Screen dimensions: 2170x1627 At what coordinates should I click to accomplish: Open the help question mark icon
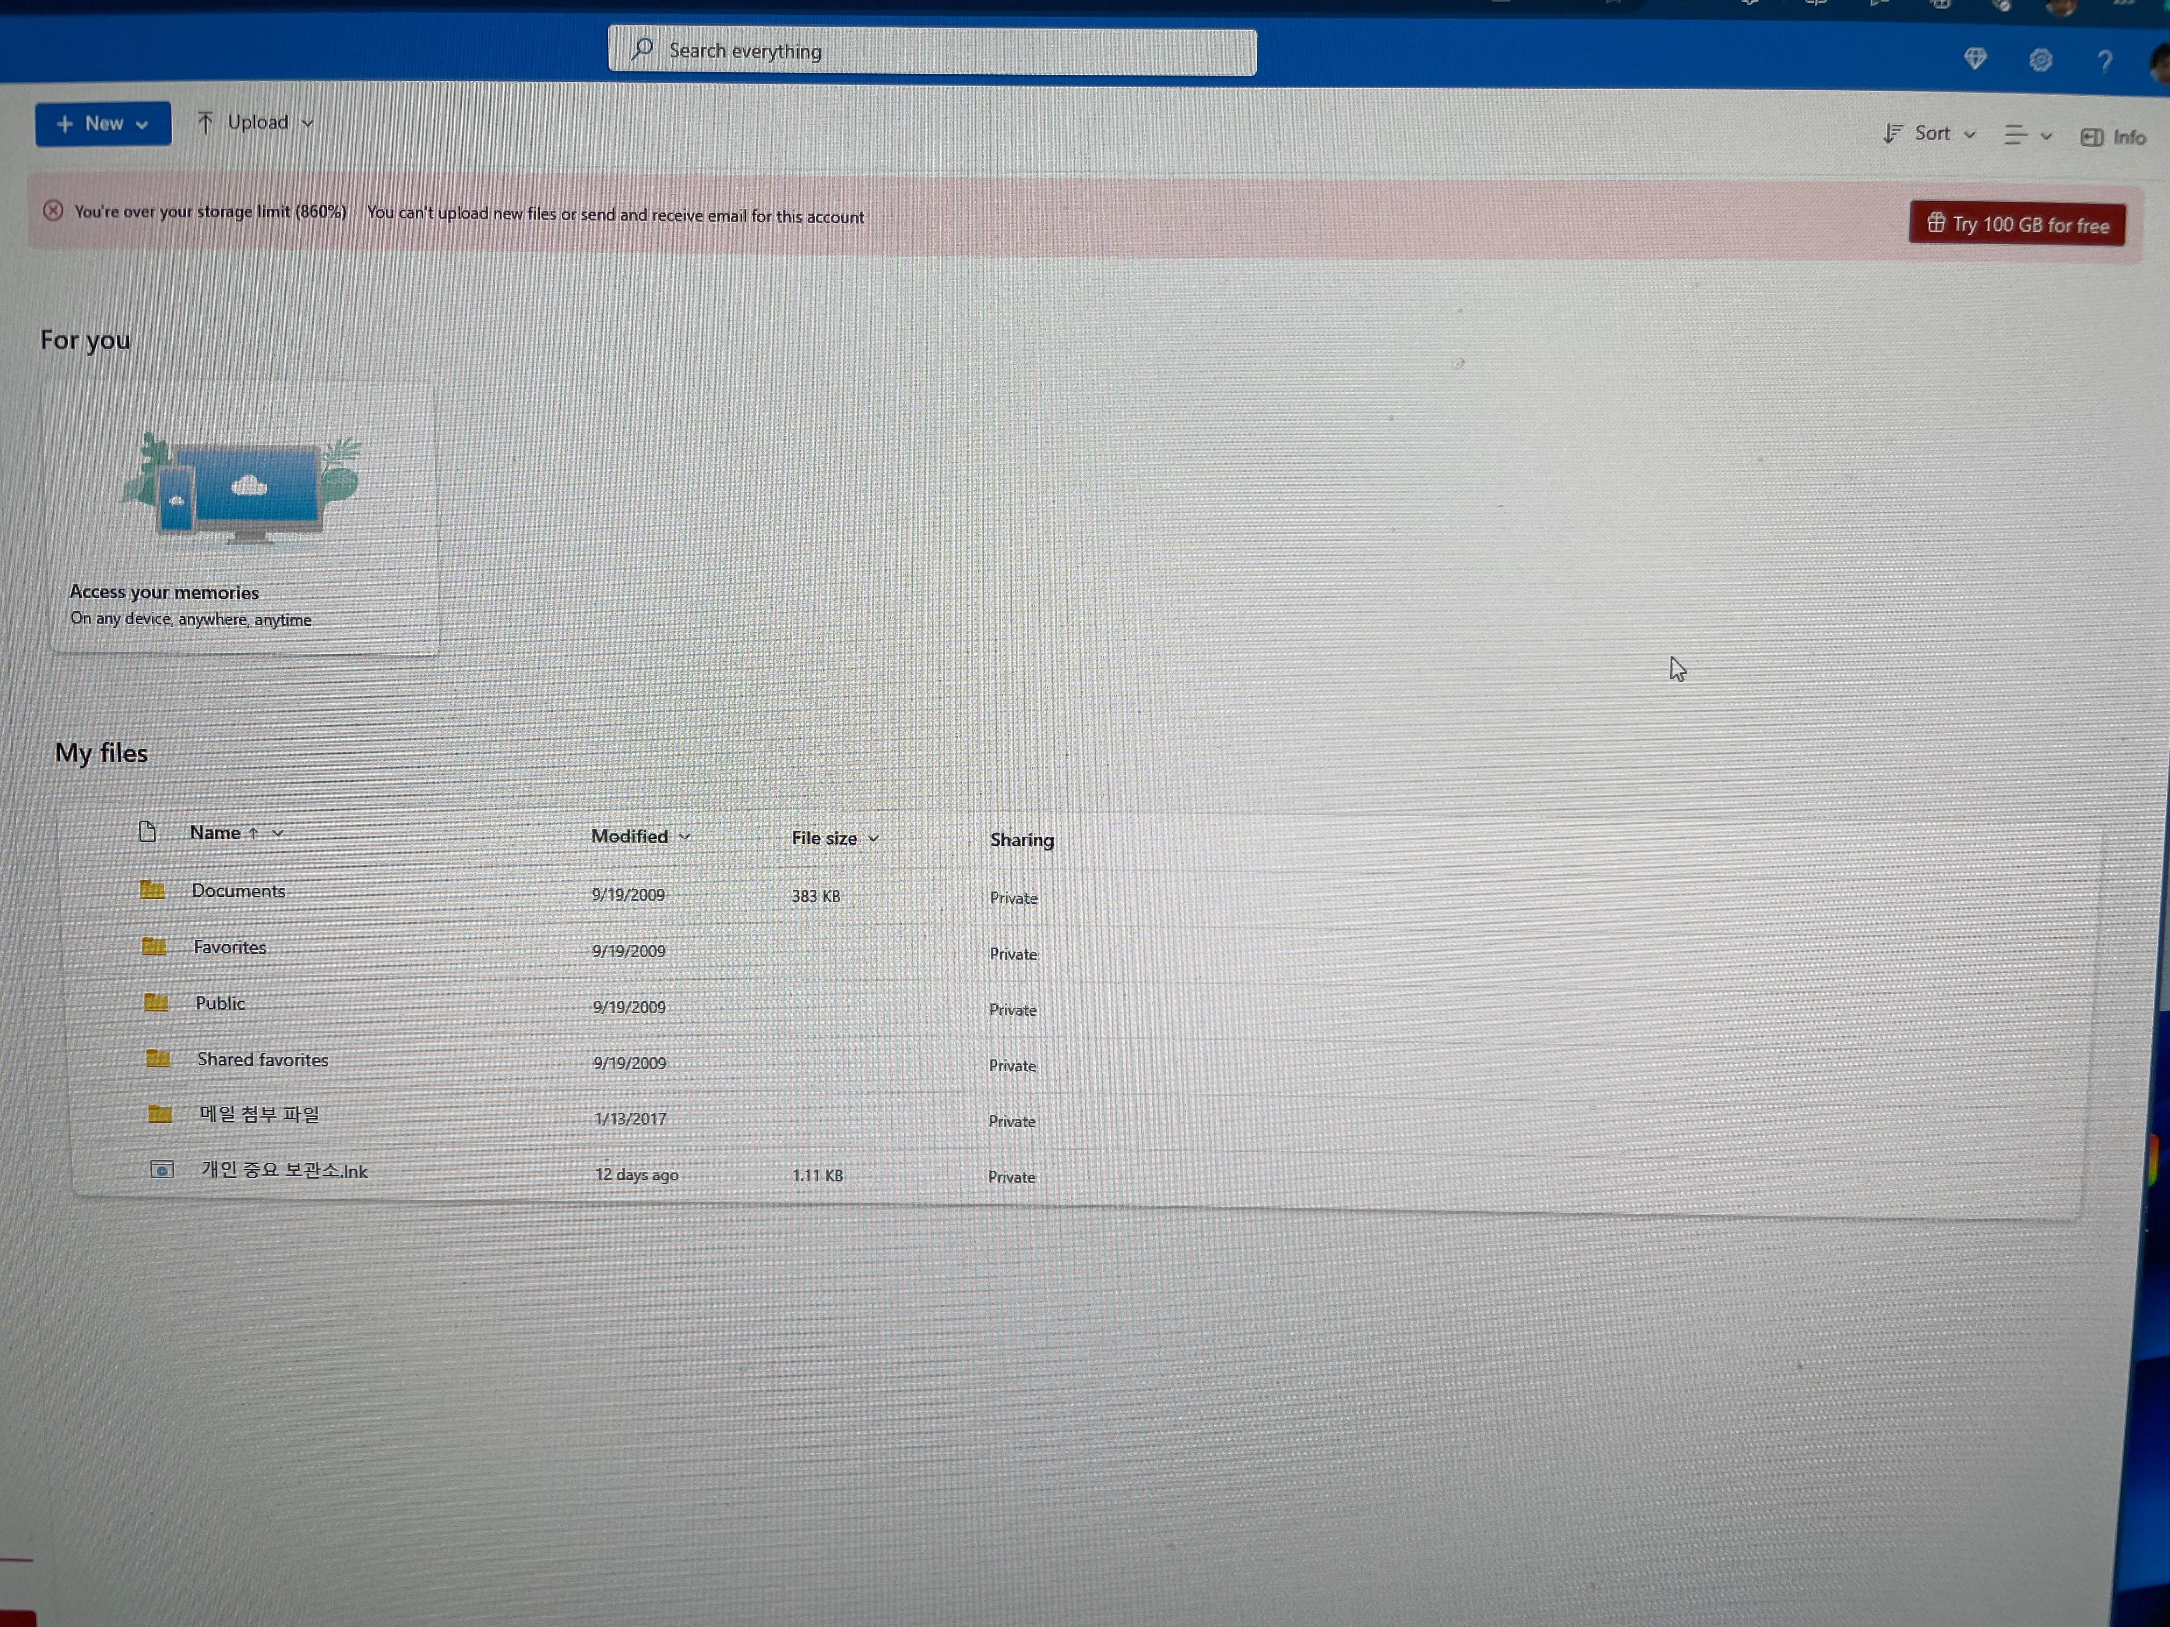(2104, 62)
